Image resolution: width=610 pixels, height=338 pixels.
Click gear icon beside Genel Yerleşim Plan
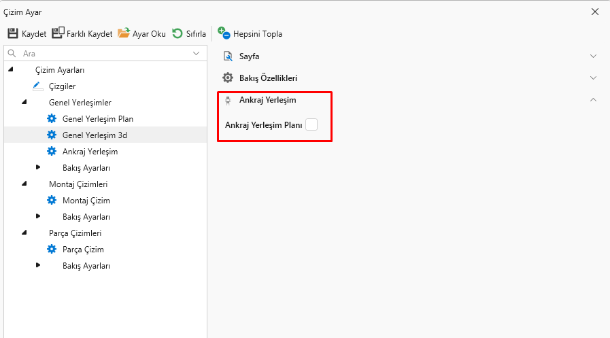pyautogui.click(x=52, y=119)
